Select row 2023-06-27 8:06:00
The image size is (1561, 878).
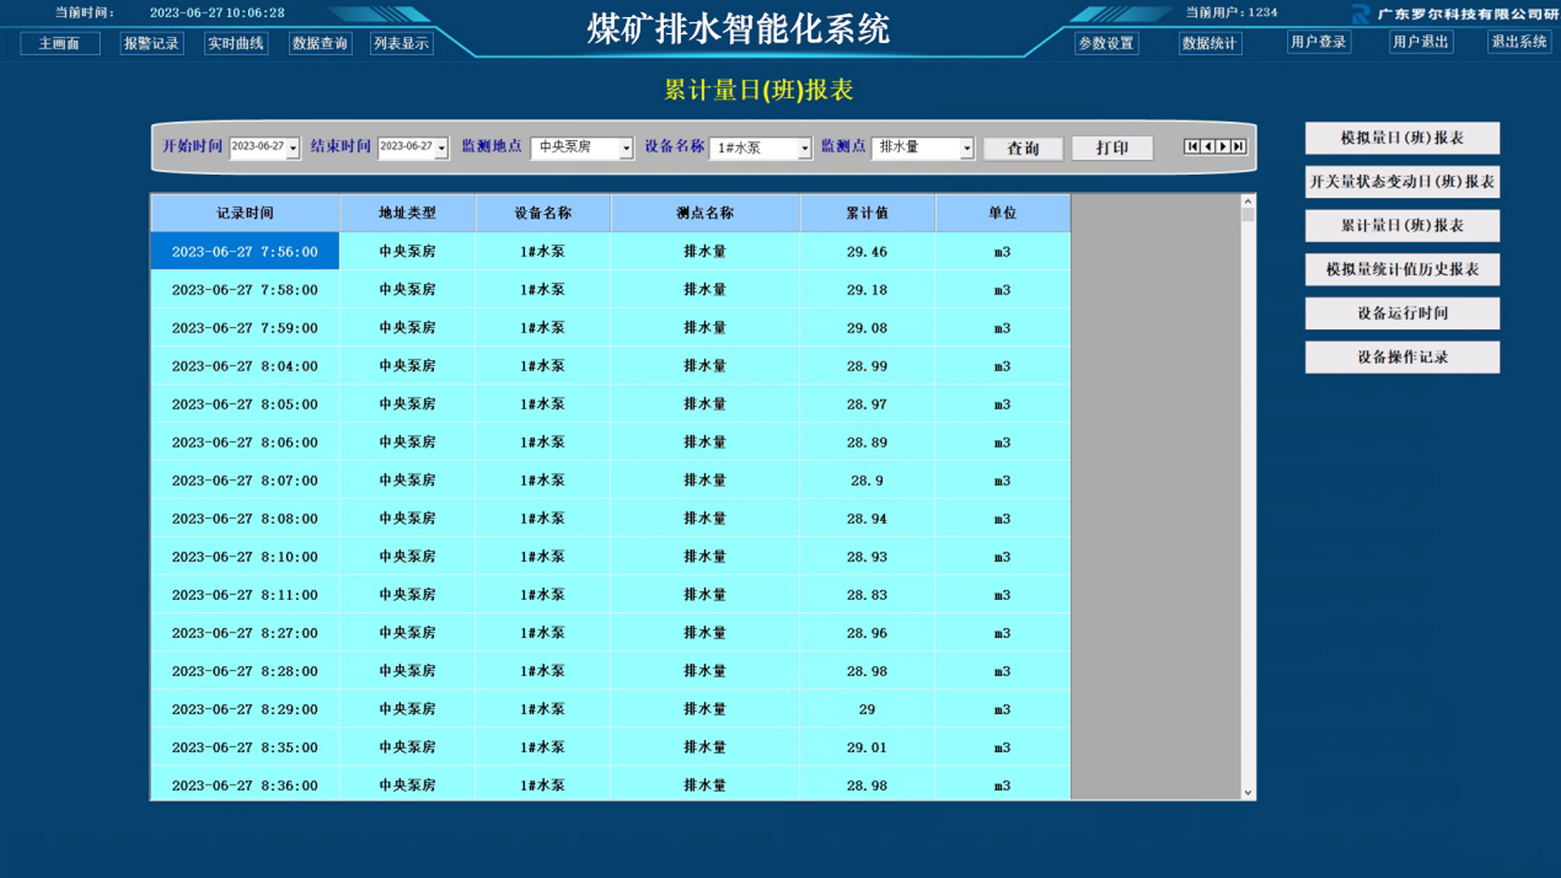[611, 442]
